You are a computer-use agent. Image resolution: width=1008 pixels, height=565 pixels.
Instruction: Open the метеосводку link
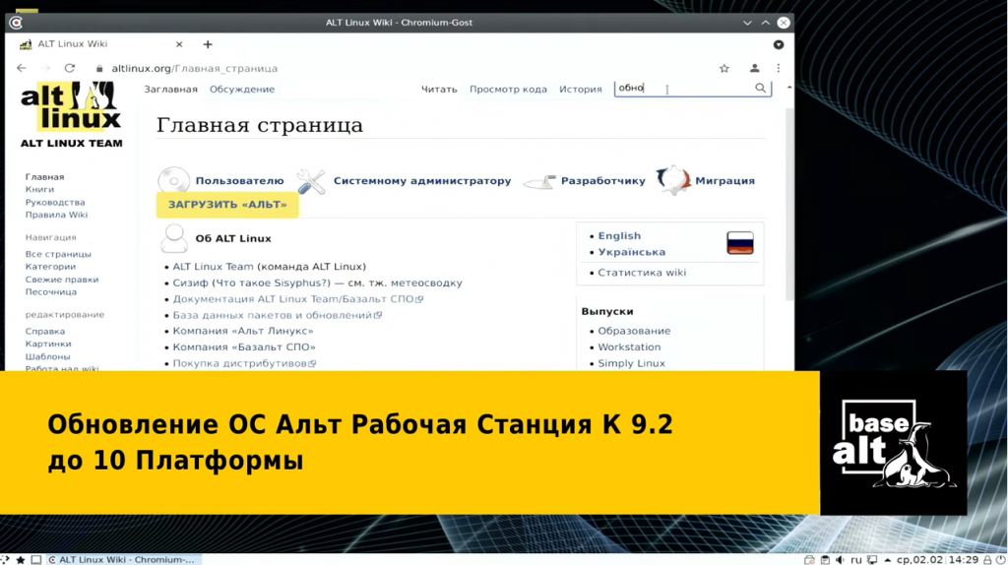(426, 282)
